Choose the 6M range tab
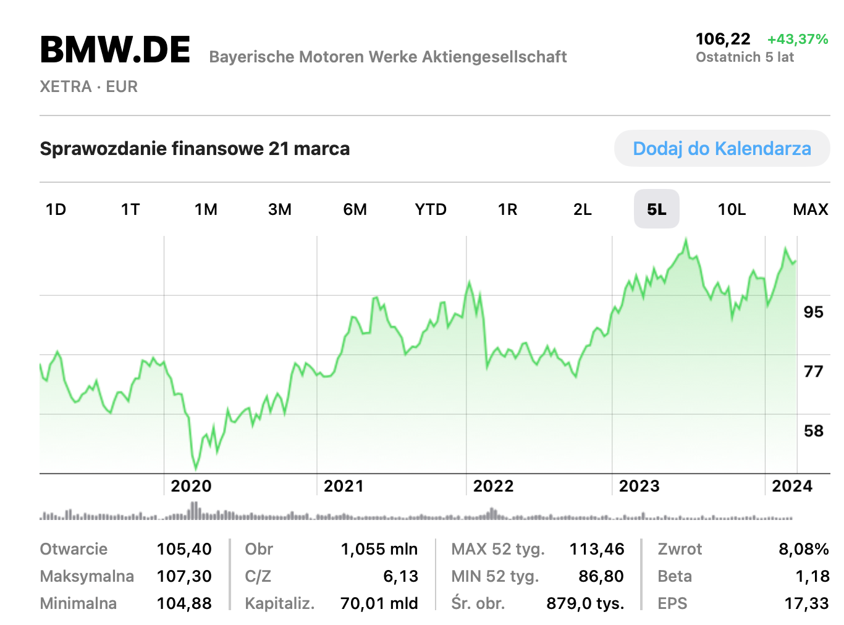844x625 pixels. pos(355,209)
